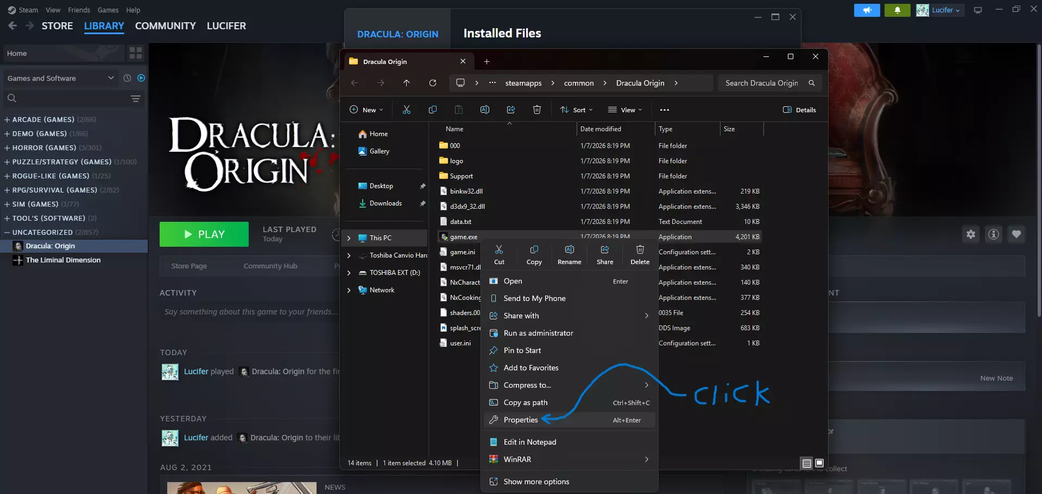Screen dimensions: 1042x494
Task: Choose Cut in the context menu
Action: pos(499,254)
